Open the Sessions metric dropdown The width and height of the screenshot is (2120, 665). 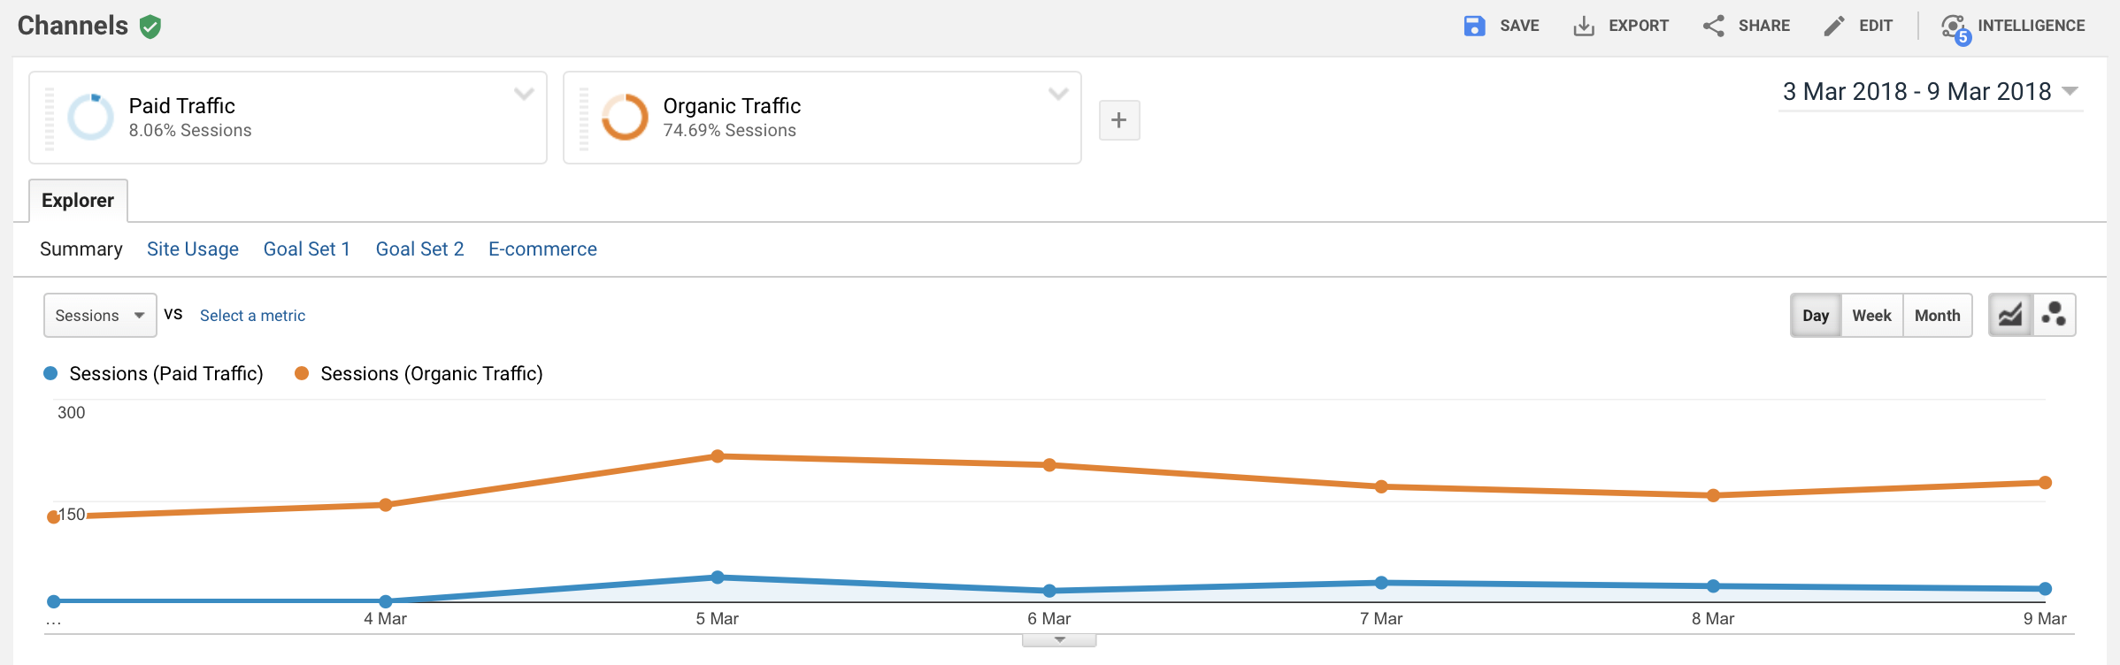[99, 315]
